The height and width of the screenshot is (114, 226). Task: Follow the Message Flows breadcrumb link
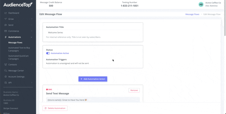click(192, 14)
